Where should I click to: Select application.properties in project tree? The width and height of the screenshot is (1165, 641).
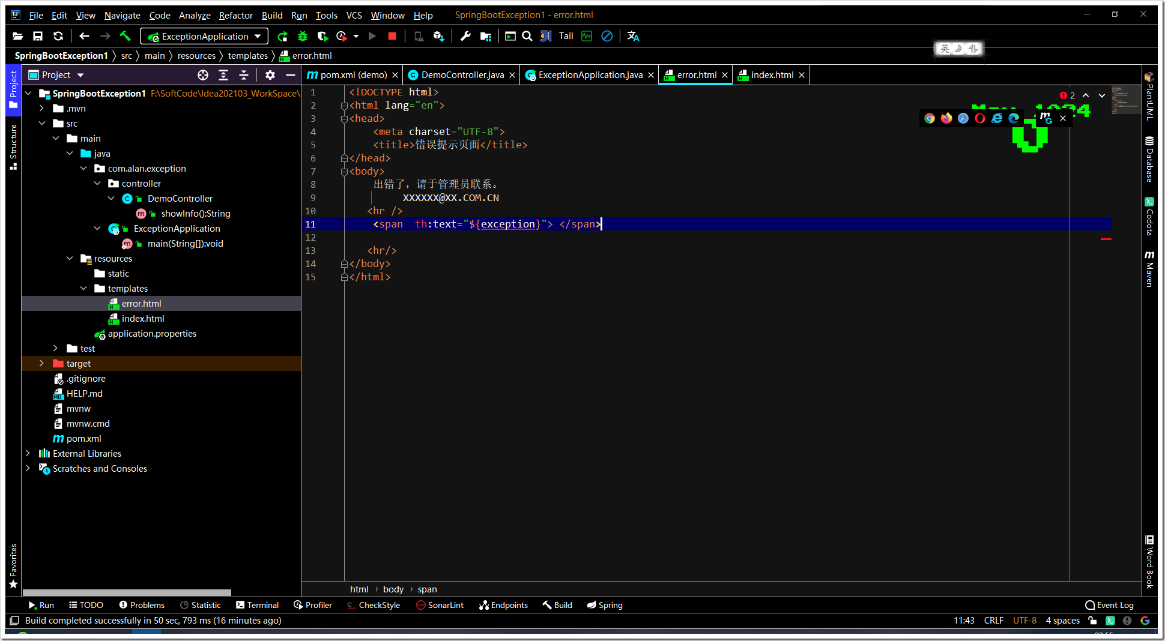click(152, 333)
